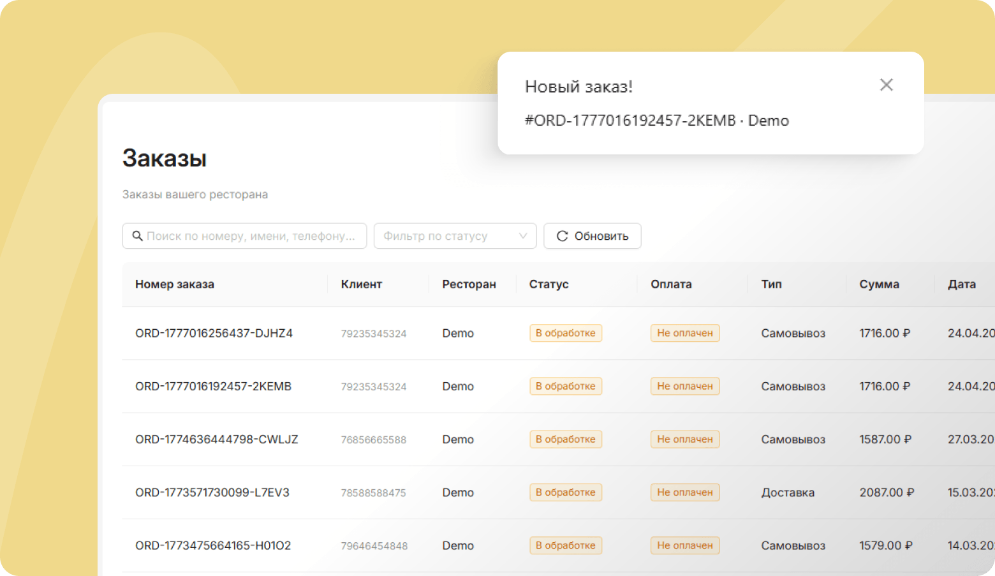This screenshot has width=995, height=576.
Task: Click Demo restaurant in H01O2 row
Action: (x=458, y=545)
